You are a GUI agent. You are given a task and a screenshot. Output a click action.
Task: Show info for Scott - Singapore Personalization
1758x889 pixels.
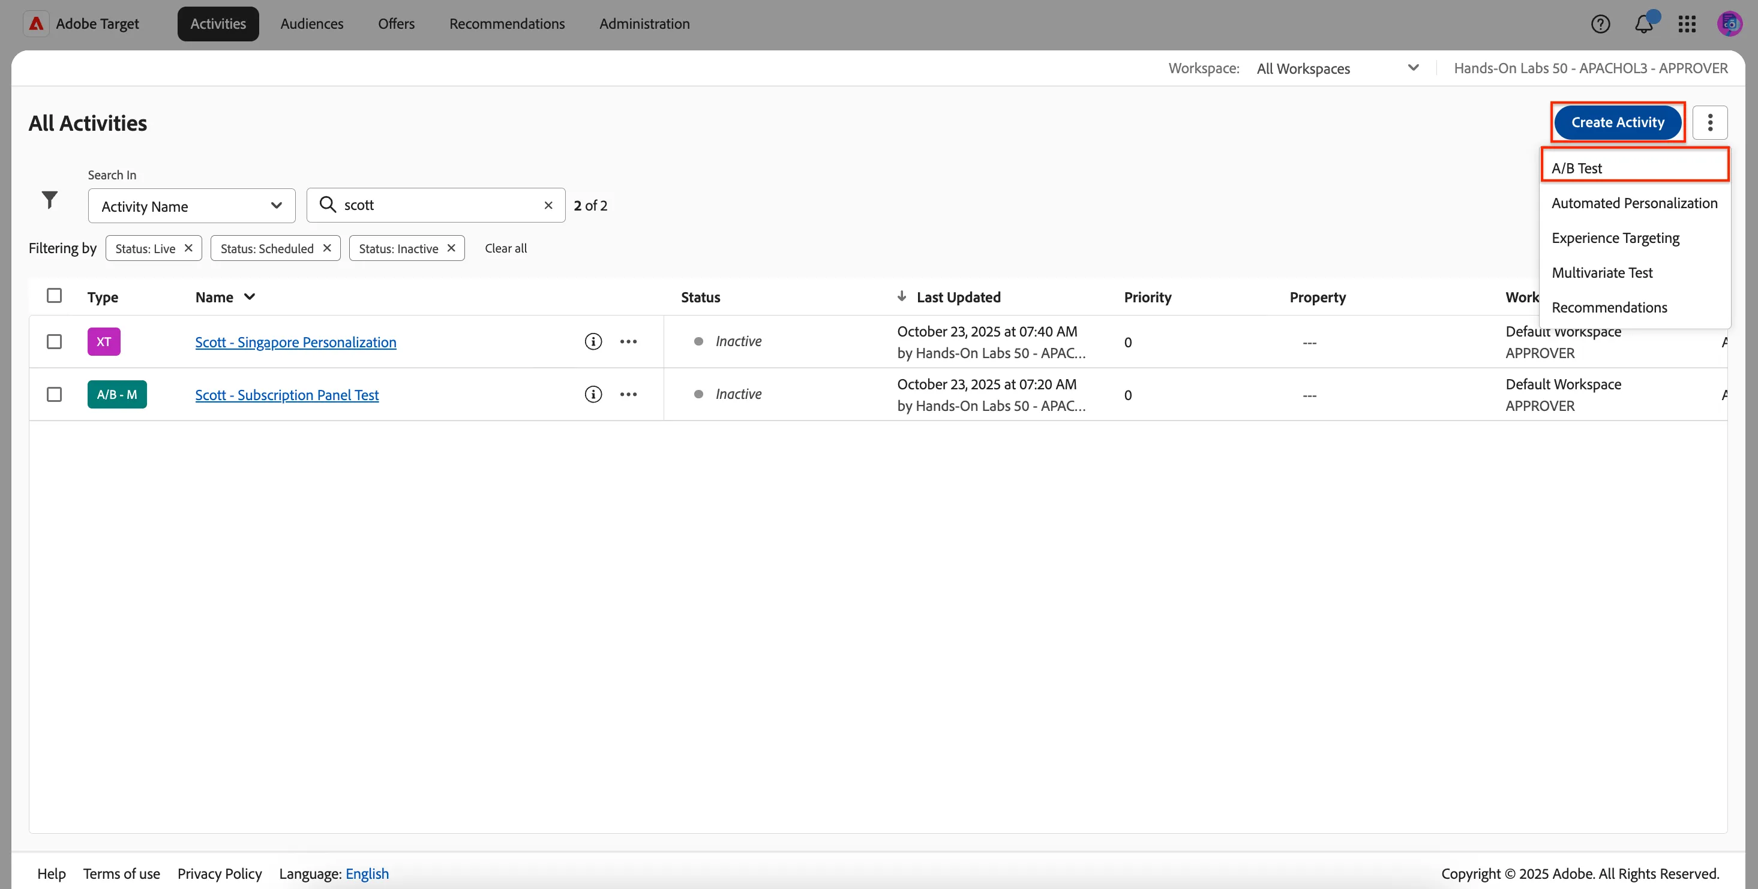[593, 341]
